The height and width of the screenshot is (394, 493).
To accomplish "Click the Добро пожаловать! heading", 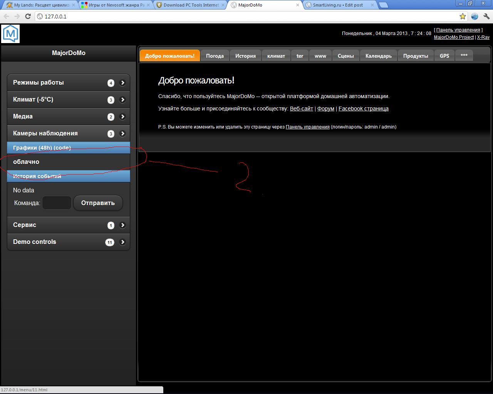I will (196, 80).
